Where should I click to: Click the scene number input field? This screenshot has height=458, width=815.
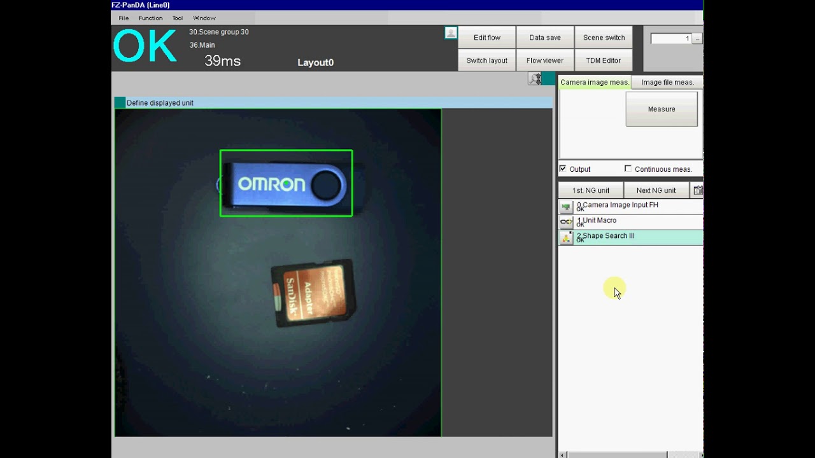671,39
